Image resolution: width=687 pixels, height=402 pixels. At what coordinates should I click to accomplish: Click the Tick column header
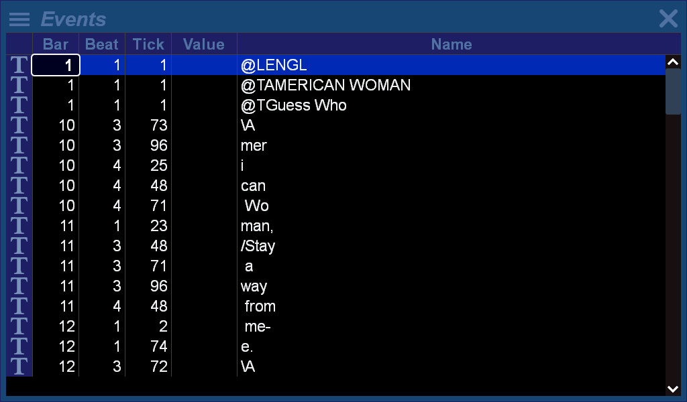coord(148,44)
